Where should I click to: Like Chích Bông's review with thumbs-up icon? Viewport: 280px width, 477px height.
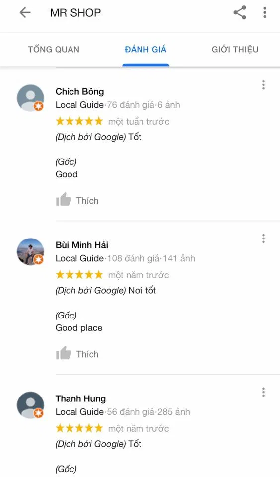pos(64,200)
